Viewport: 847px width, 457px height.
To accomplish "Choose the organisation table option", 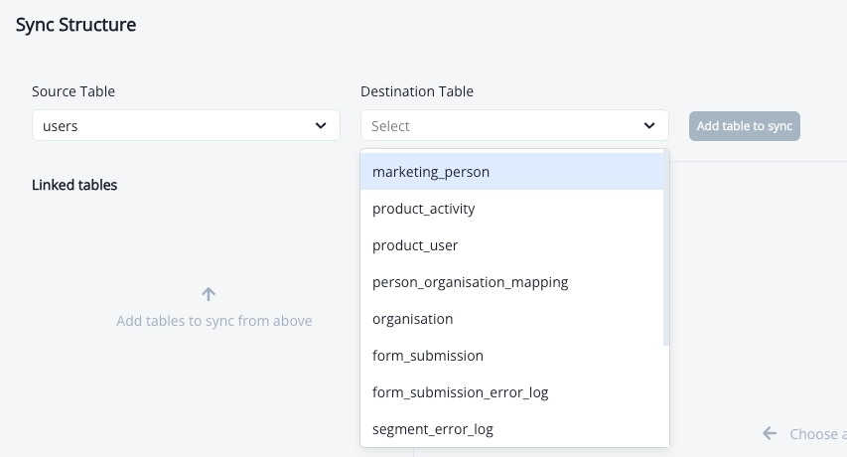I will pos(511,319).
